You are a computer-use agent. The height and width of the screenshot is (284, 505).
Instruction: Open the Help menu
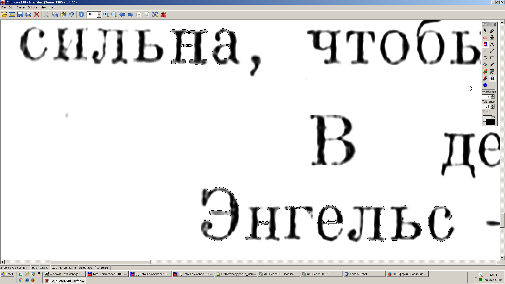(x=52, y=7)
